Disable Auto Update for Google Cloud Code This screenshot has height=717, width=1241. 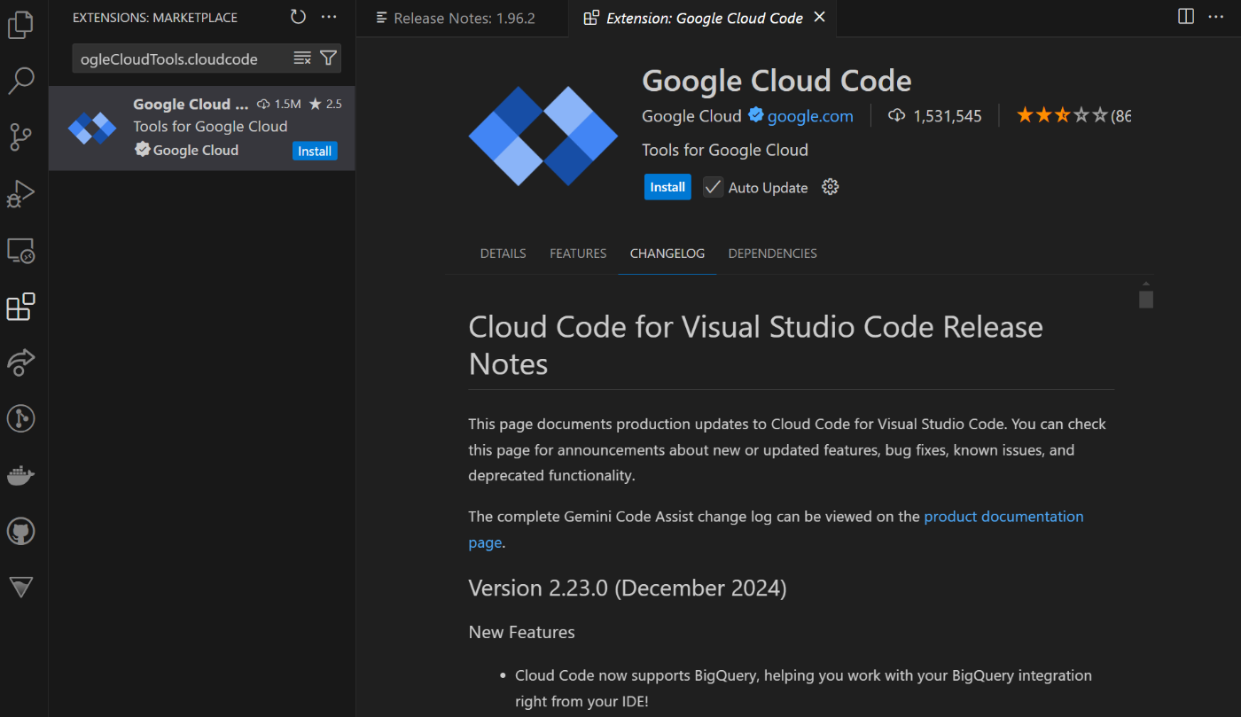pos(712,186)
